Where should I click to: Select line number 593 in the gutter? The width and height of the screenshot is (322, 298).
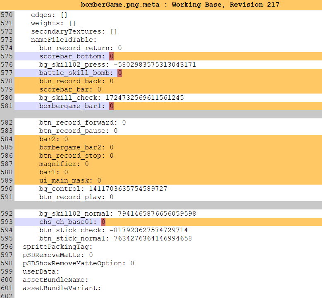(x=7, y=222)
